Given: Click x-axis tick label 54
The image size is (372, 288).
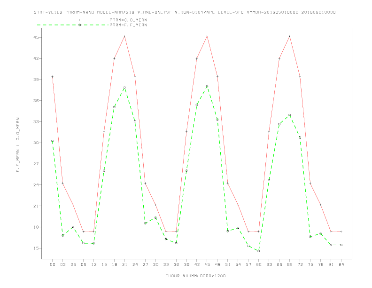Looking at the screenshot, I should coord(238,264).
